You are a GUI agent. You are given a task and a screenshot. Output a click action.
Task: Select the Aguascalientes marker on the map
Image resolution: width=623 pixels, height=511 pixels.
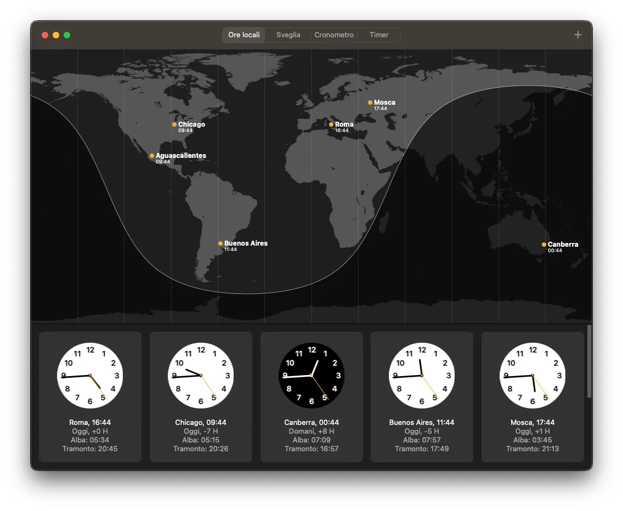point(151,155)
